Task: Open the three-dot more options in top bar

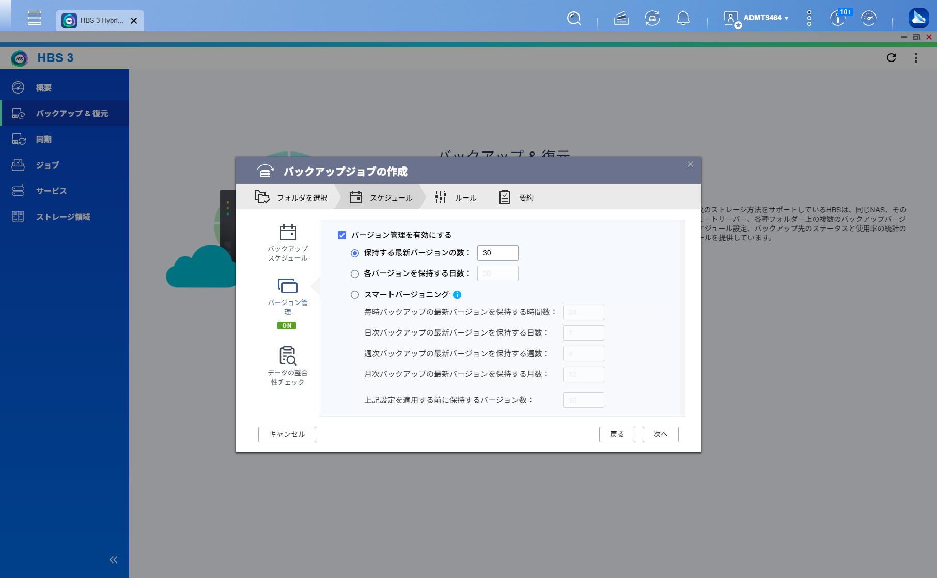Action: coord(809,19)
